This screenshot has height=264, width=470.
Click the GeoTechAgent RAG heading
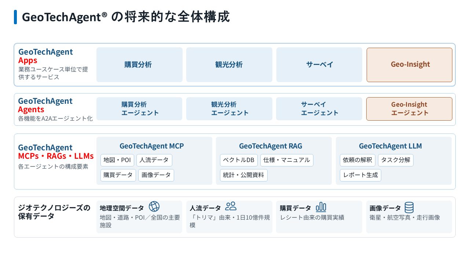[x=271, y=146]
